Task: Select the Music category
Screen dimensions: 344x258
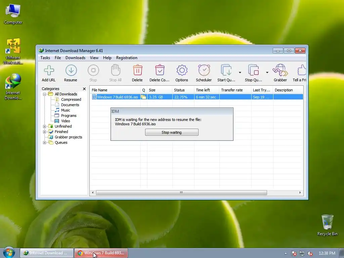Action: click(66, 110)
